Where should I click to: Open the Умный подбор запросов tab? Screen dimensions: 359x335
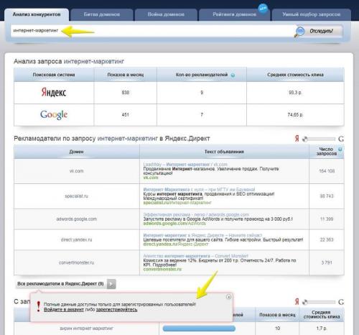(x=311, y=14)
